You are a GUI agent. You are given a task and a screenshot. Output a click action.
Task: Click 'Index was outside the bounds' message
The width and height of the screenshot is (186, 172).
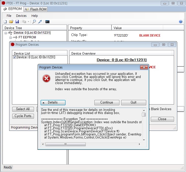(x=86, y=89)
